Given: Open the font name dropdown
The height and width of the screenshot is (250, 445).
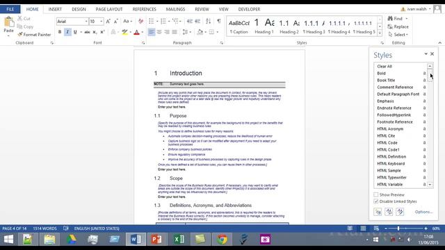Looking at the screenshot, I should pyautogui.click(x=86, y=22).
